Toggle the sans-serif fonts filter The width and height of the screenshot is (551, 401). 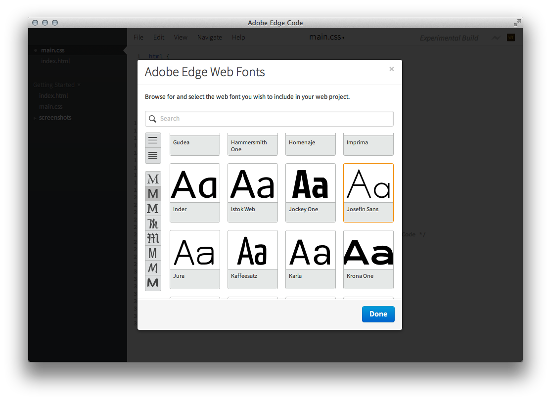(153, 193)
